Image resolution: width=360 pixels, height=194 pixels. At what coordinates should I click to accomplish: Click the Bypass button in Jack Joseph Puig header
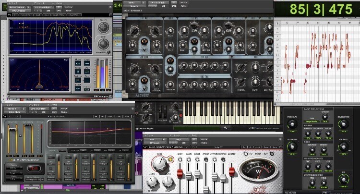(204, 139)
